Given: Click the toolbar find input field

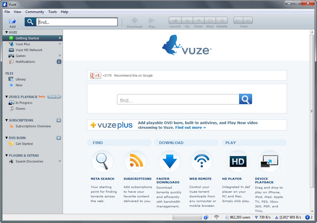Looking at the screenshot, I should (x=77, y=22).
